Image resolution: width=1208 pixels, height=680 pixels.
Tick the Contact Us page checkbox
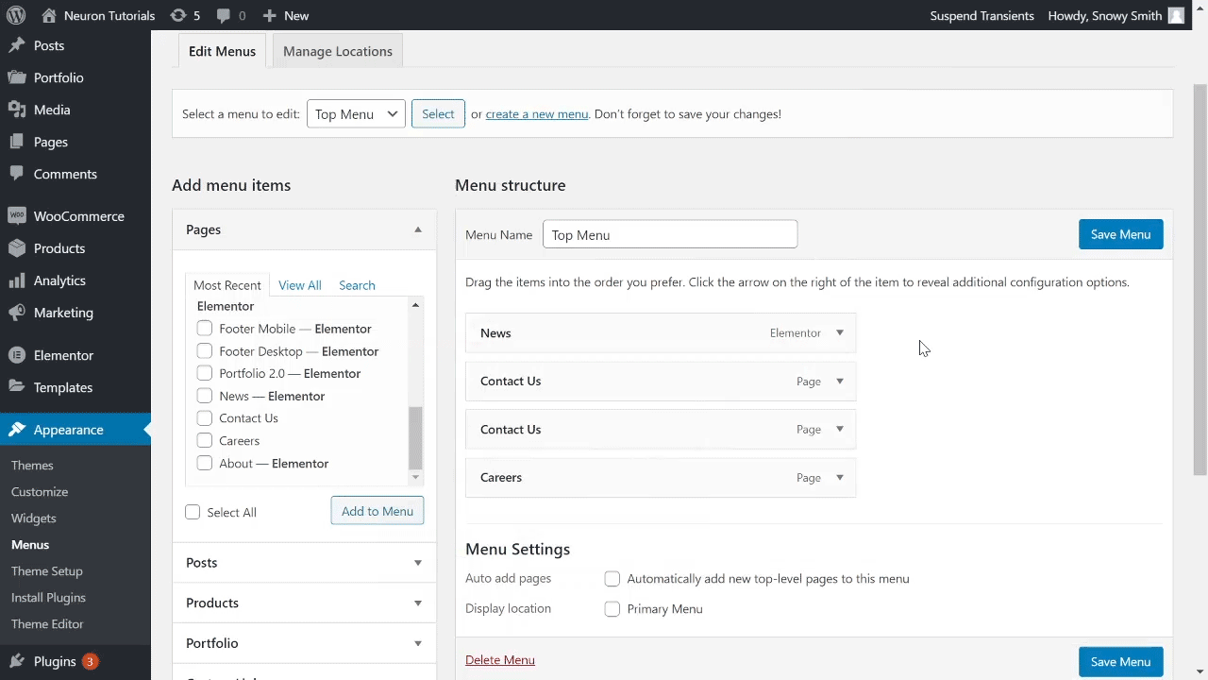[205, 418]
